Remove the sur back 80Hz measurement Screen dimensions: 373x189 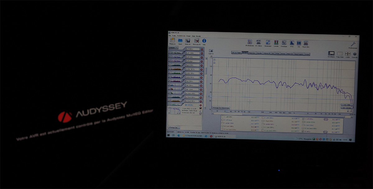click(x=201, y=101)
